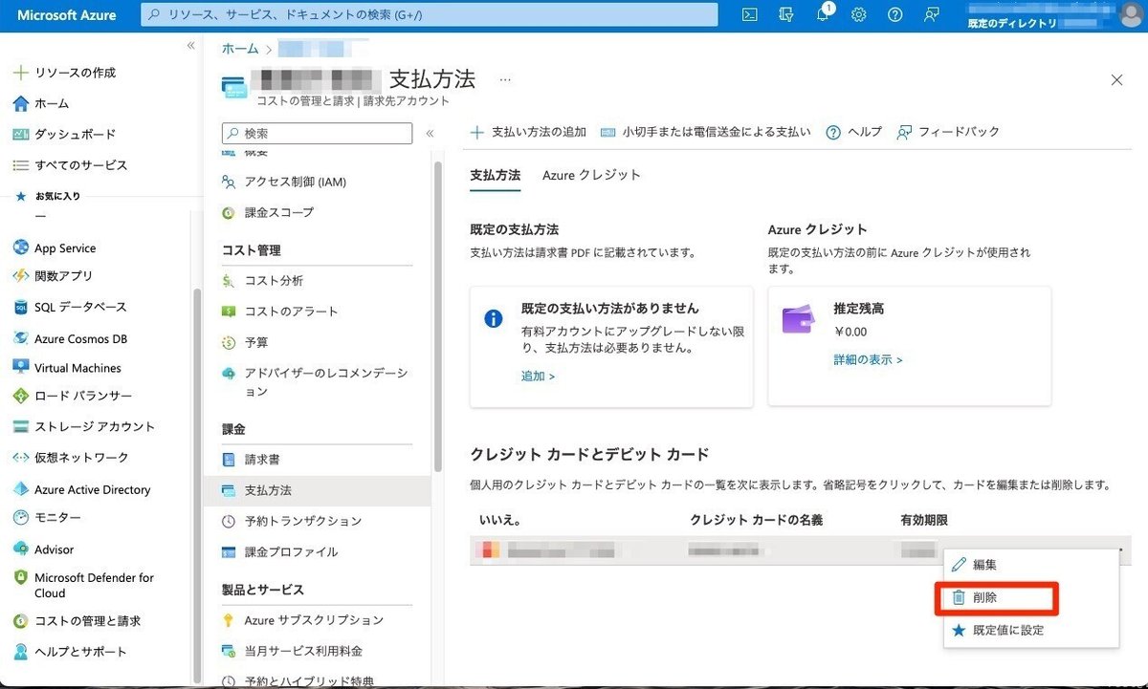The image size is (1148, 689).
Task: Open the help question mark icon in top bar
Action: tap(894, 14)
